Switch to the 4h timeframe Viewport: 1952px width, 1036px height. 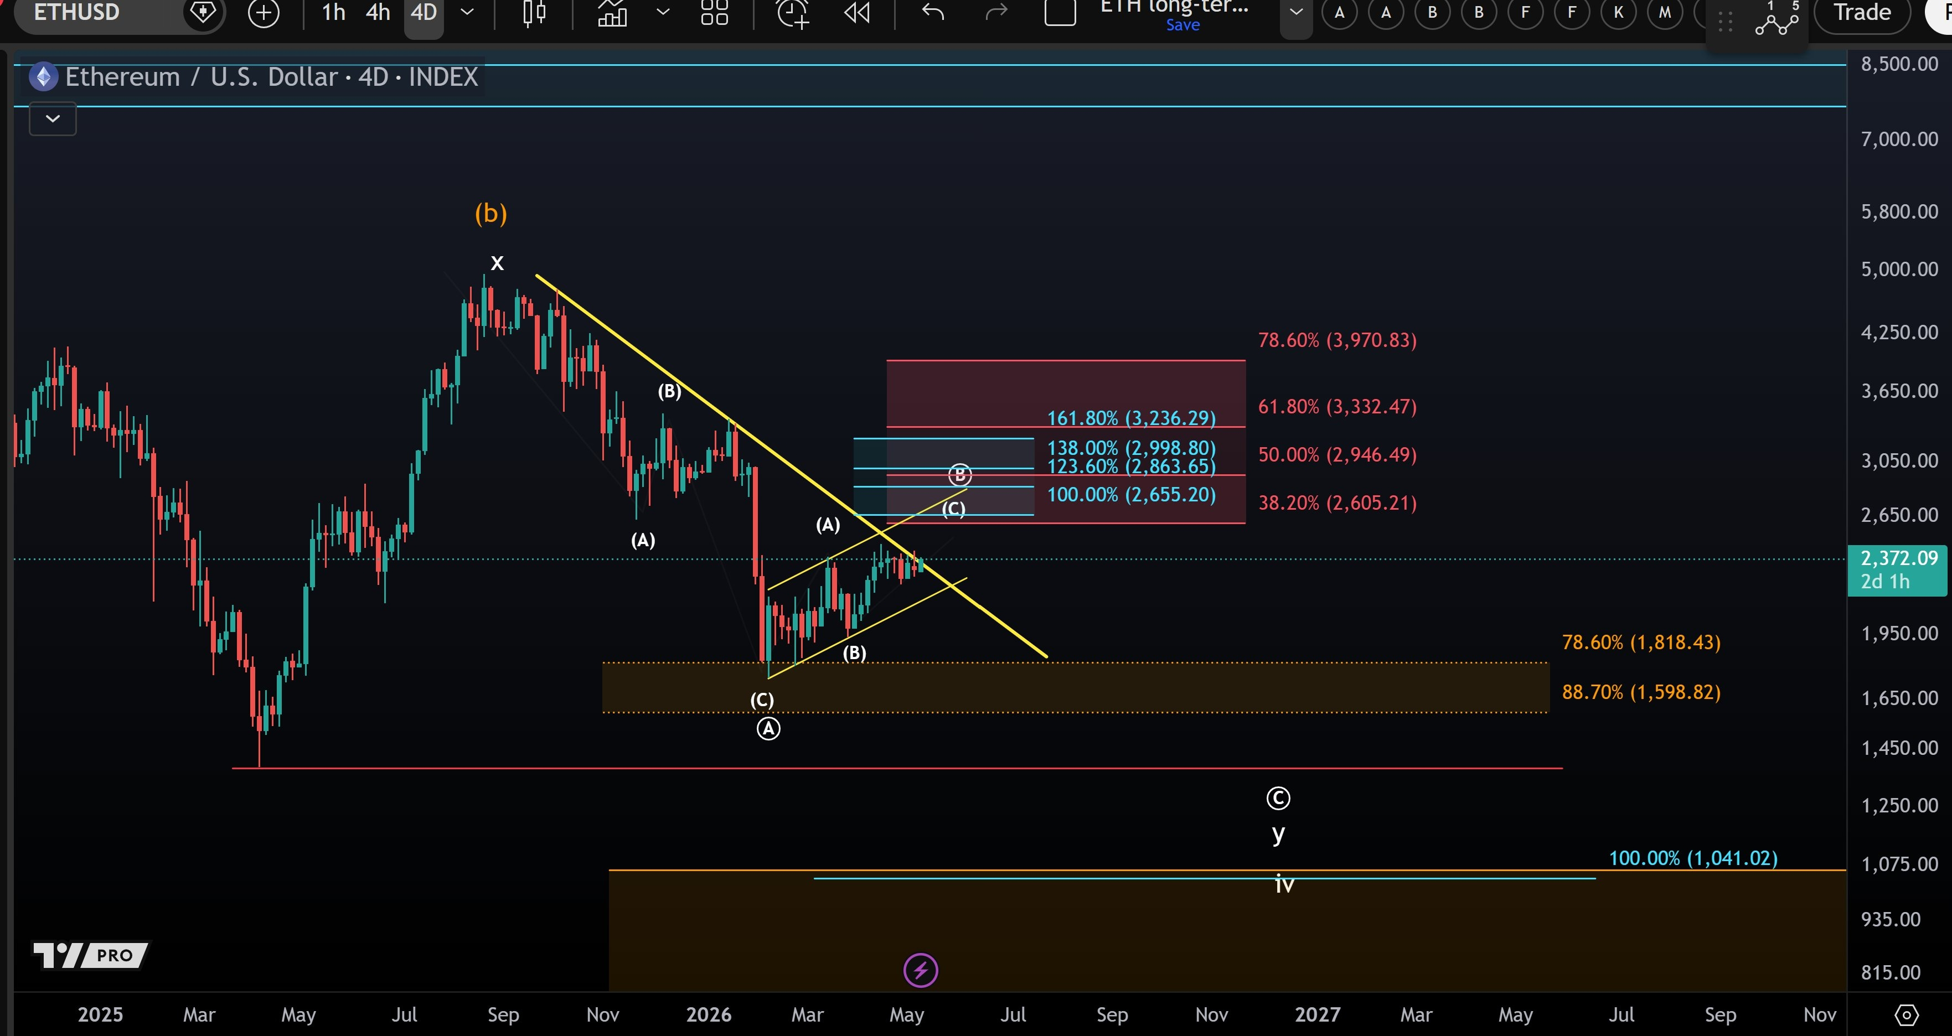point(378,13)
